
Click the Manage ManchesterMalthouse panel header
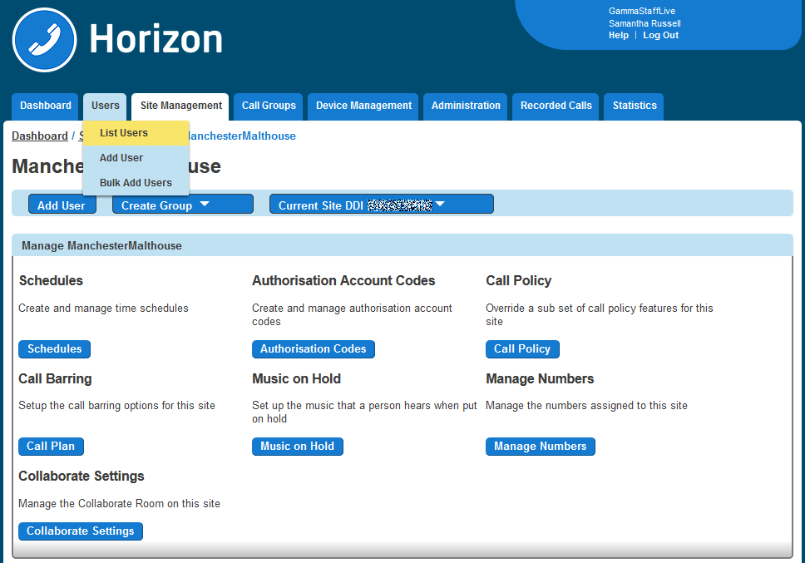402,245
